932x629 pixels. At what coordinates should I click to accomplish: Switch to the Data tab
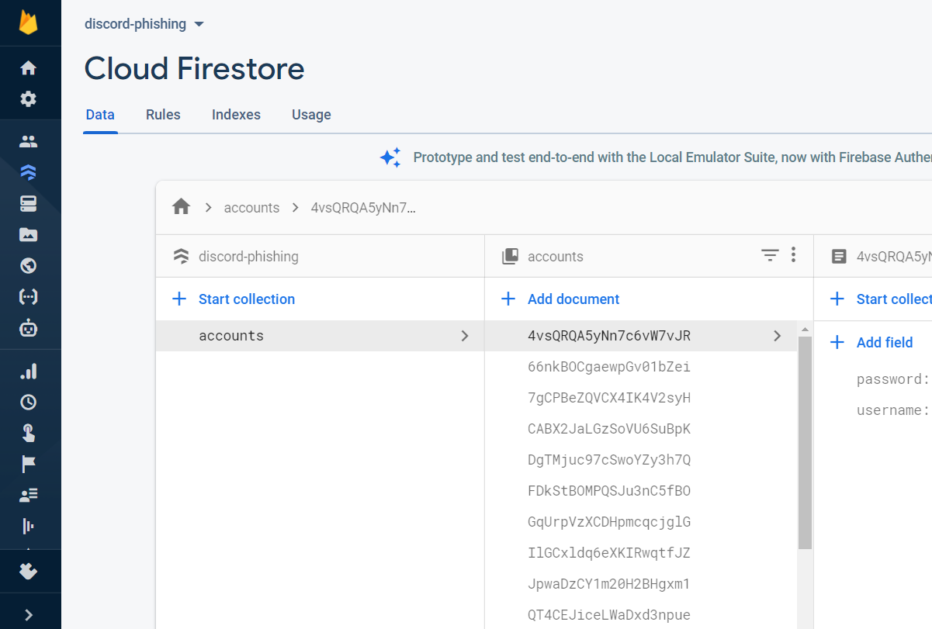(x=100, y=115)
